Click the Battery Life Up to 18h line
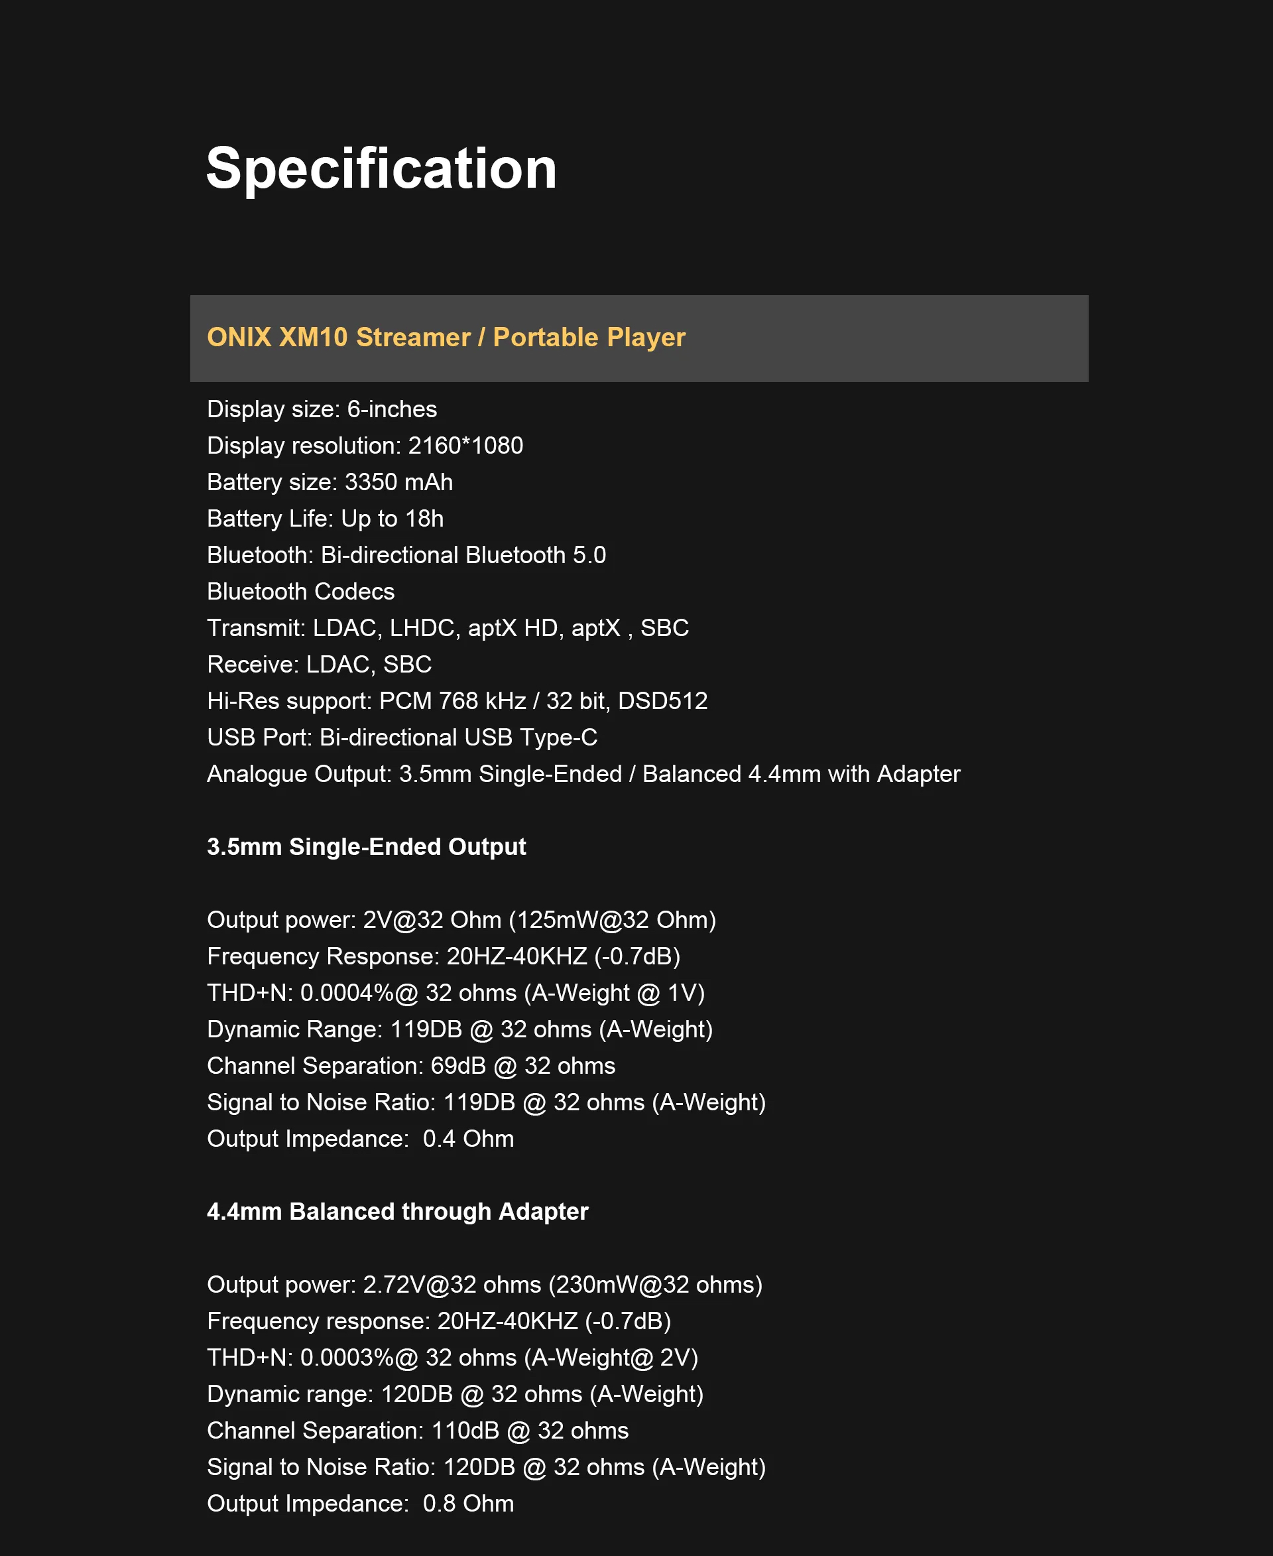 (325, 519)
